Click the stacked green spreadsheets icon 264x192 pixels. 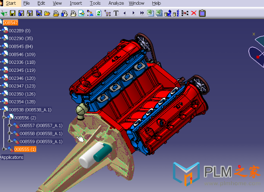pyautogui.click(x=159, y=13)
